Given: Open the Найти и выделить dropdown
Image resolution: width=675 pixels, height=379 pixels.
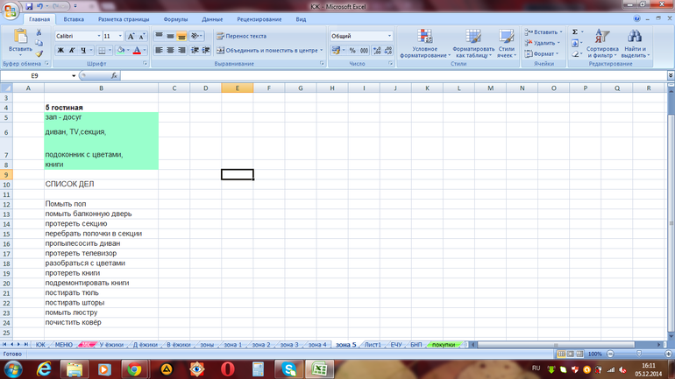Looking at the screenshot, I should coord(635,44).
